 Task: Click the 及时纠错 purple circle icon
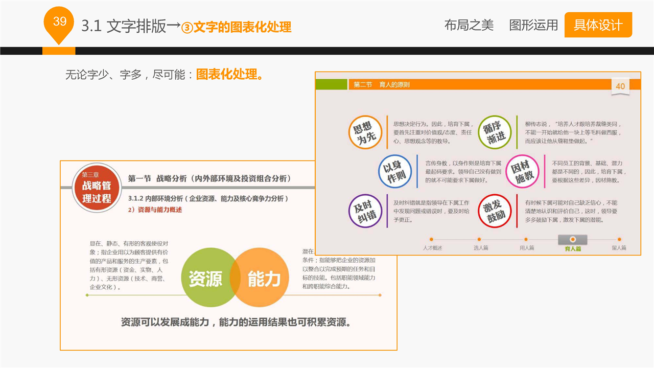[x=366, y=211]
